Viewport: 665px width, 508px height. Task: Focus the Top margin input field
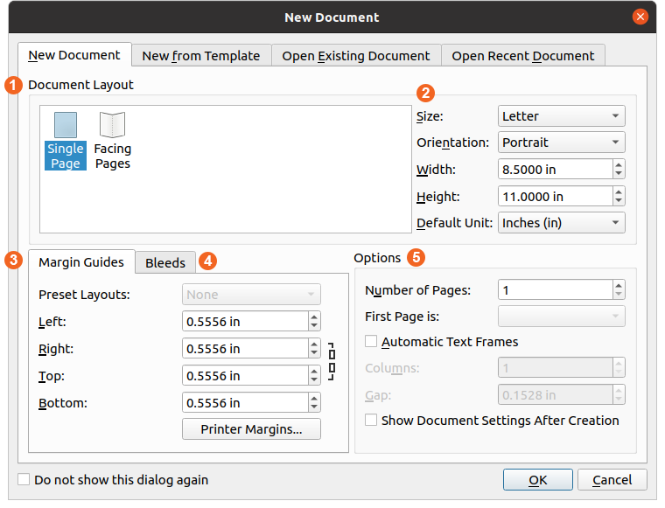click(x=246, y=376)
